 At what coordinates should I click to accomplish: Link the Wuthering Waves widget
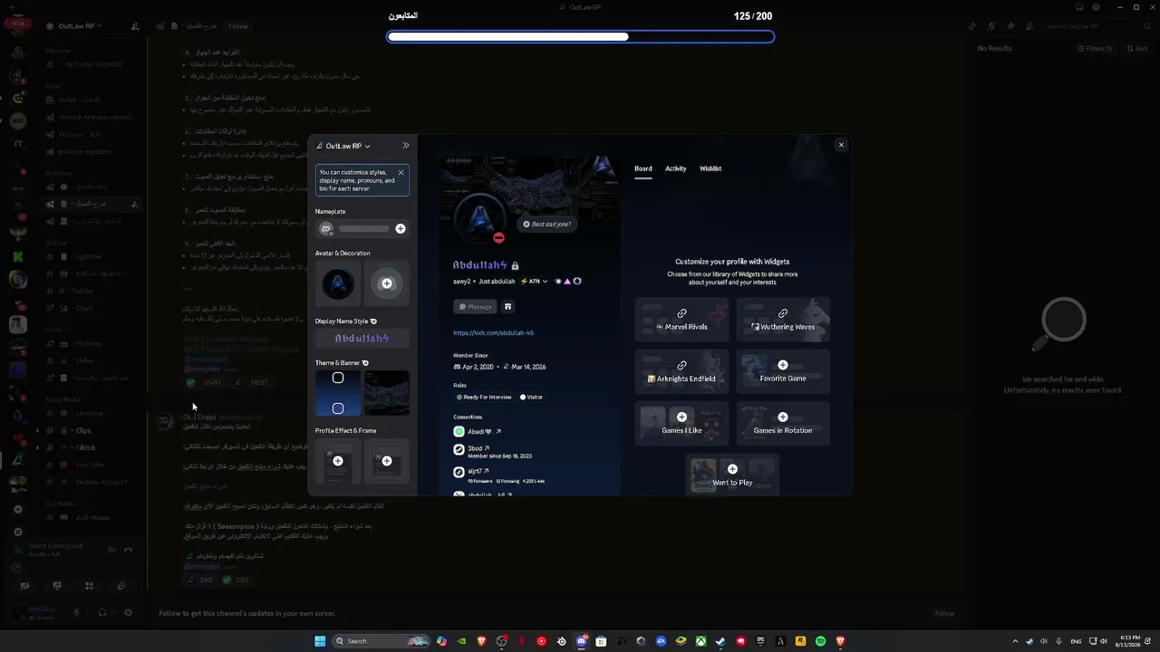pyautogui.click(x=783, y=320)
